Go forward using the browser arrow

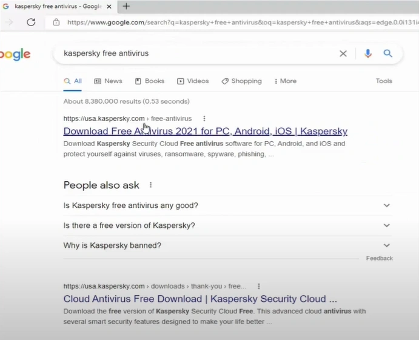[x=9, y=22]
